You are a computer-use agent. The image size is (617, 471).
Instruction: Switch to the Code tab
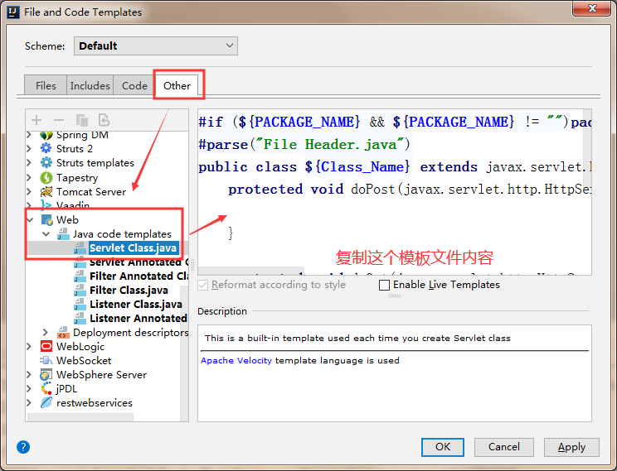tap(134, 85)
